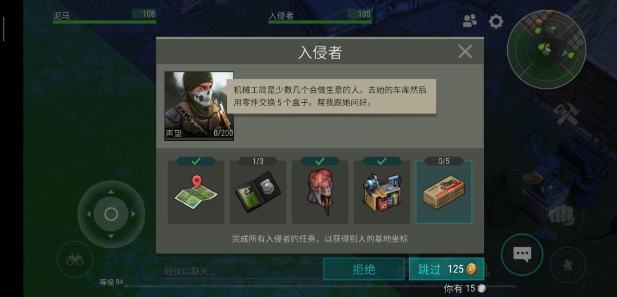617x297 pixels.
Task: Tap the raider portrait with skull mask
Action: pyautogui.click(x=199, y=106)
